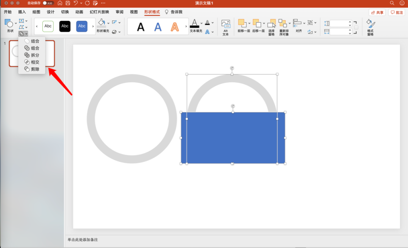
Task: Open Alt 文本 panel
Action: point(226,27)
